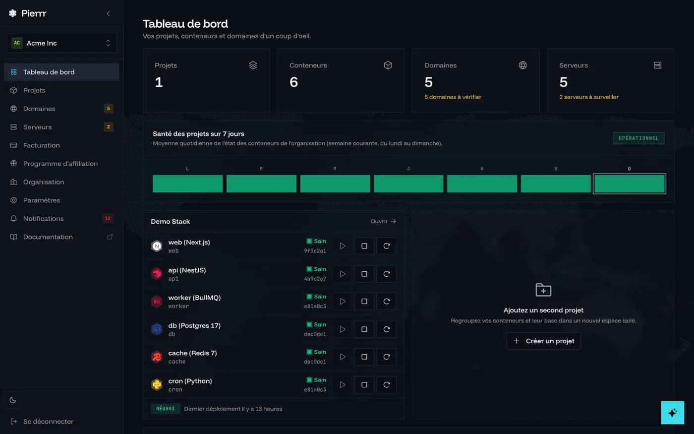Select the Sunday (D) health bar
This screenshot has height=434, width=694.
[x=630, y=184]
